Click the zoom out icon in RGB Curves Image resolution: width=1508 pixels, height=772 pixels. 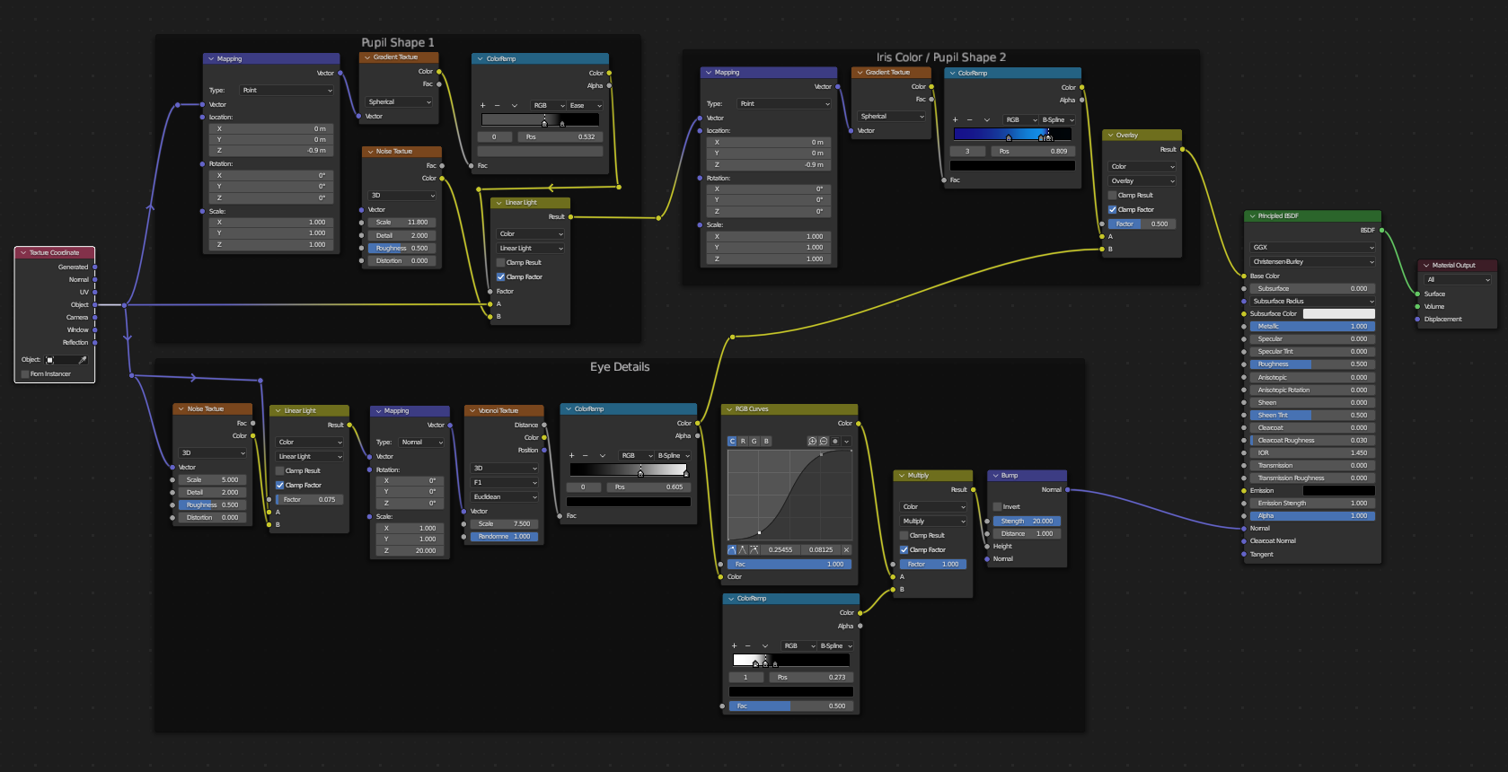click(x=824, y=442)
